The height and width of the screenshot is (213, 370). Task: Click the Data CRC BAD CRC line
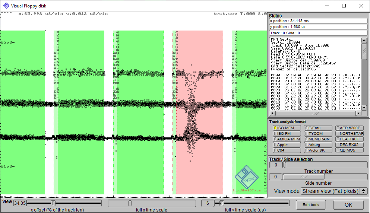pos(300,57)
